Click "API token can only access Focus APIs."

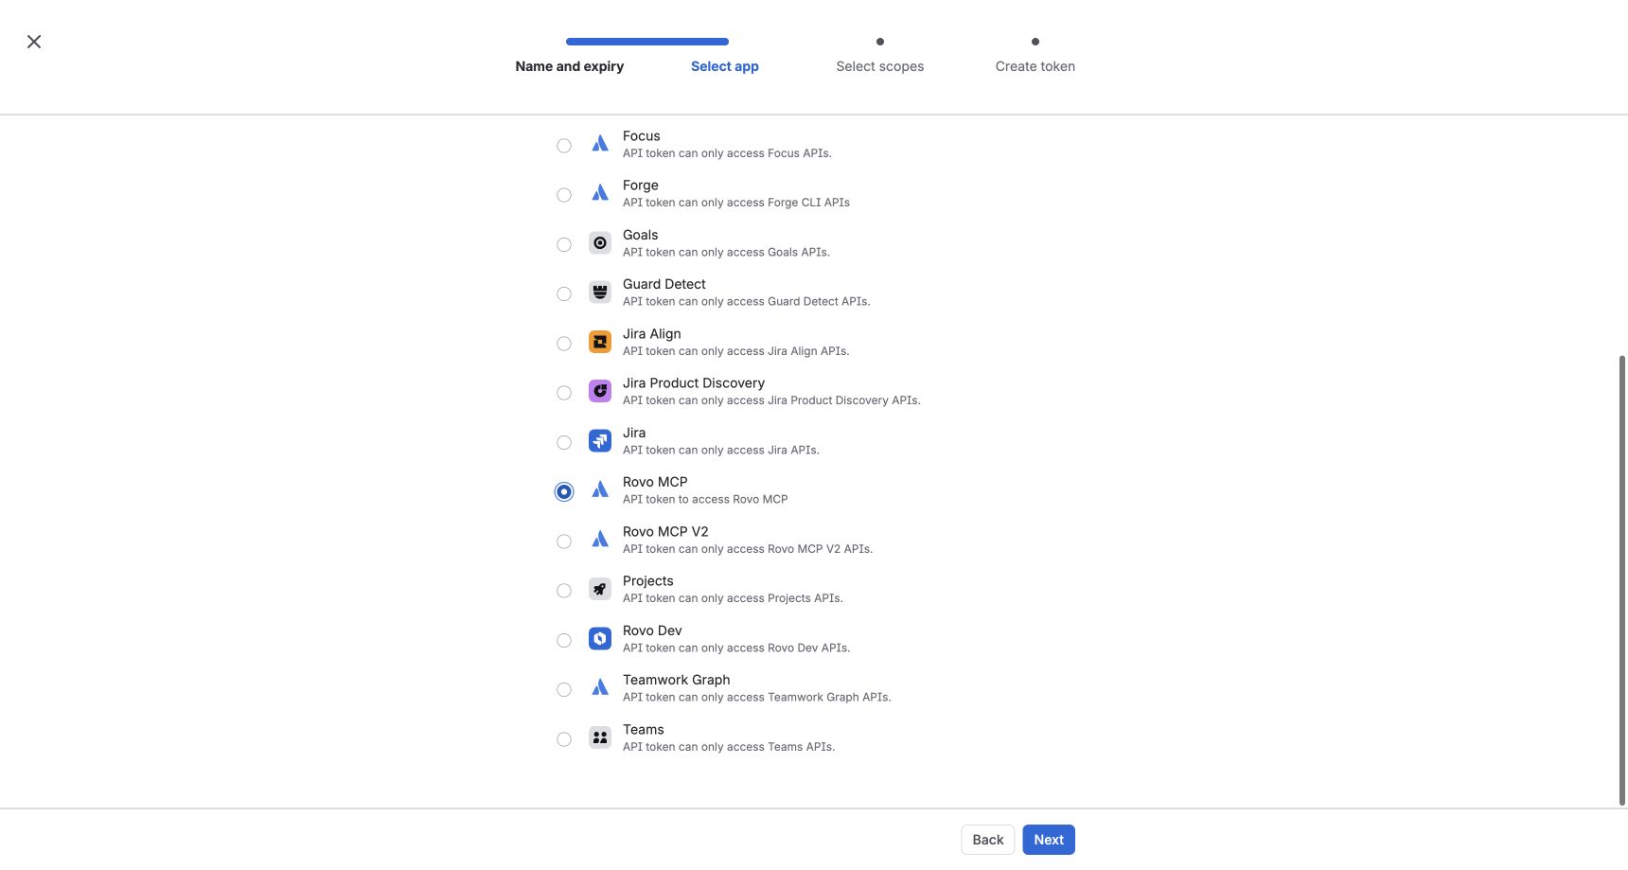point(728,153)
